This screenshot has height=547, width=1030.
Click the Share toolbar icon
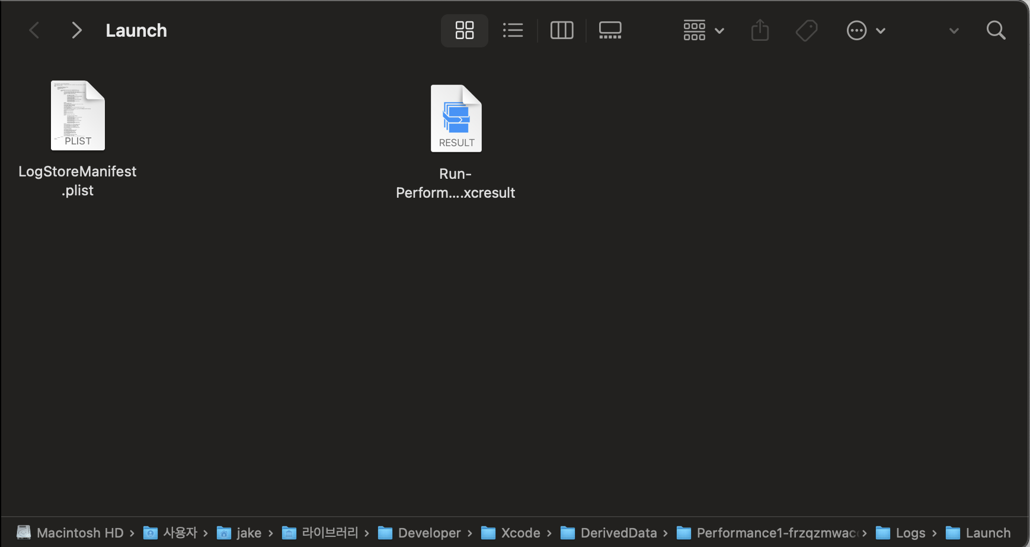(760, 30)
